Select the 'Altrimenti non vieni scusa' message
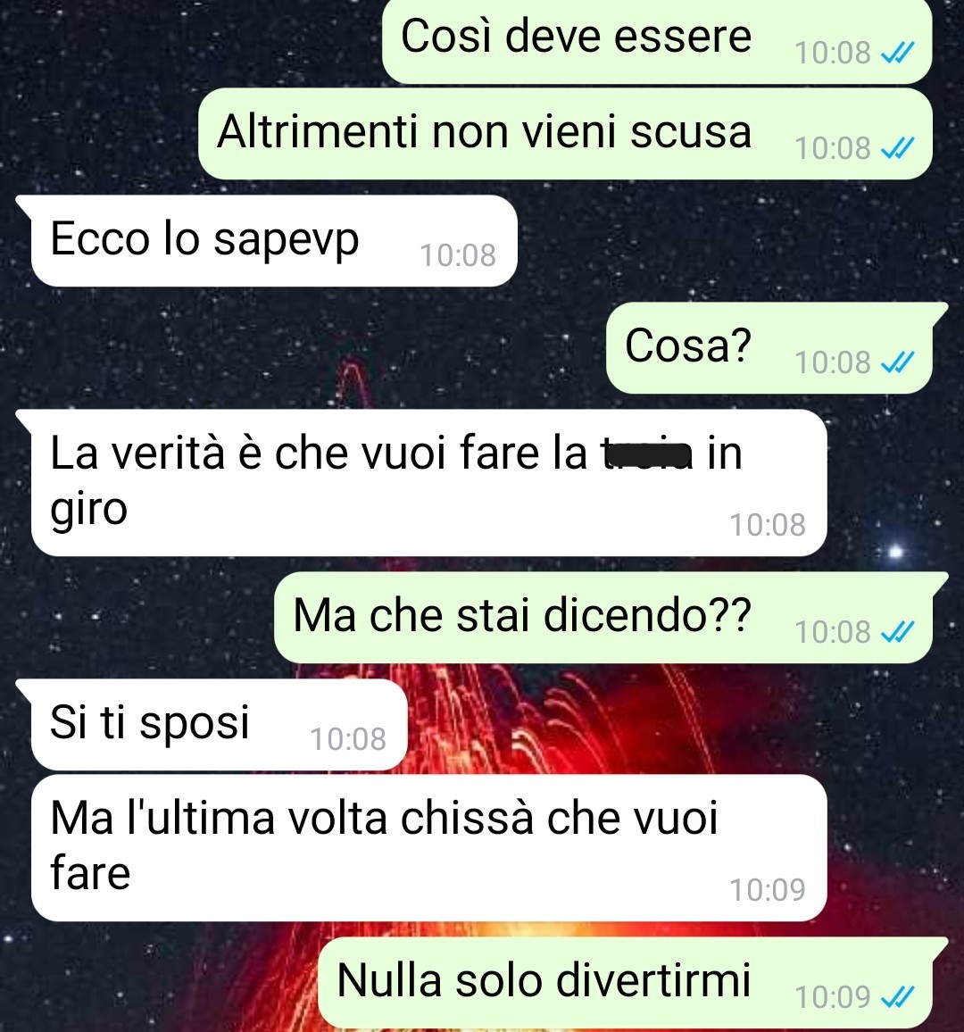 pyautogui.click(x=565, y=134)
